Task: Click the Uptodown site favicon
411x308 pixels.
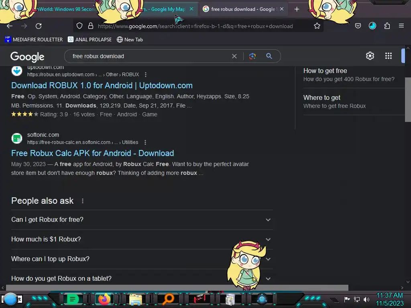Action: [17, 71]
